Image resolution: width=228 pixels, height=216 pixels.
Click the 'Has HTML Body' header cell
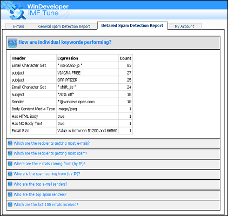[x=33, y=116]
